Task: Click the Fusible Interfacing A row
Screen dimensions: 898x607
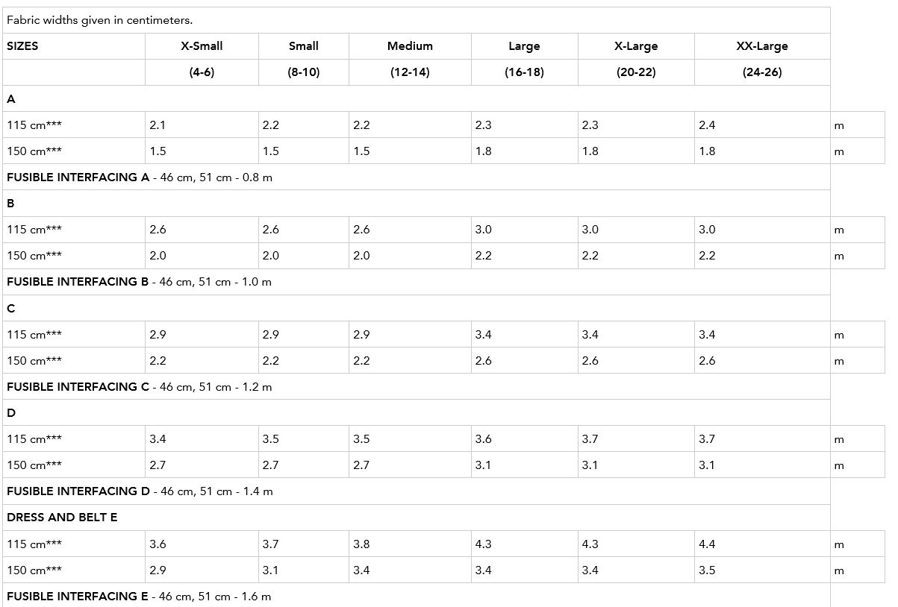Action: pyautogui.click(x=140, y=177)
